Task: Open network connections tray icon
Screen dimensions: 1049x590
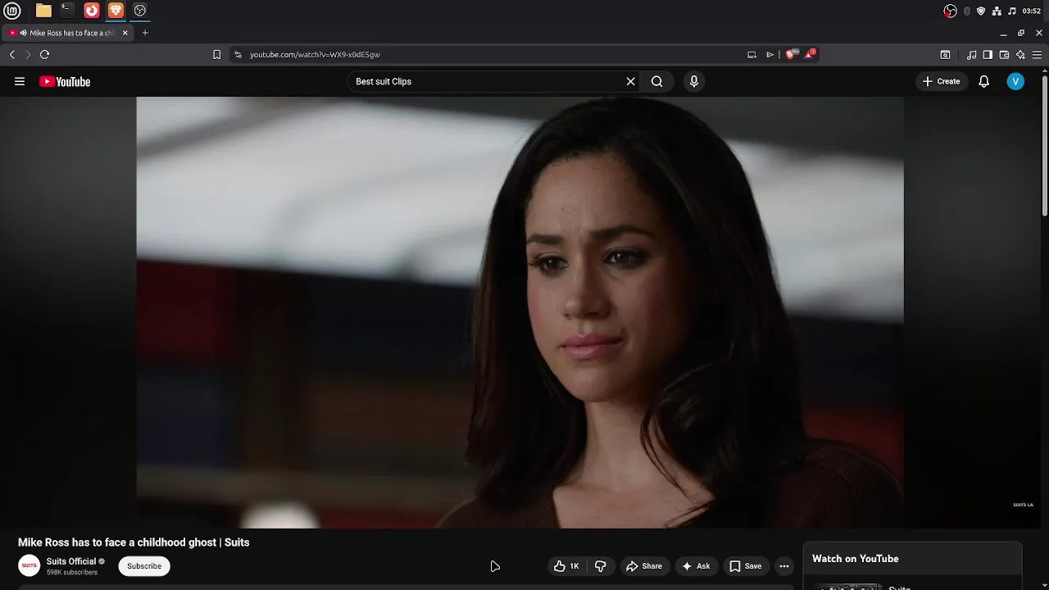Action: point(997,11)
